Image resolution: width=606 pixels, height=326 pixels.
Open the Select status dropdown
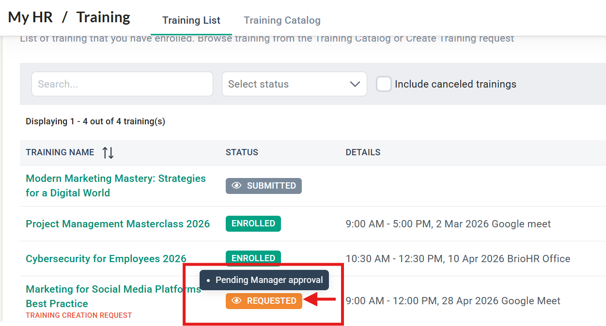coord(294,84)
